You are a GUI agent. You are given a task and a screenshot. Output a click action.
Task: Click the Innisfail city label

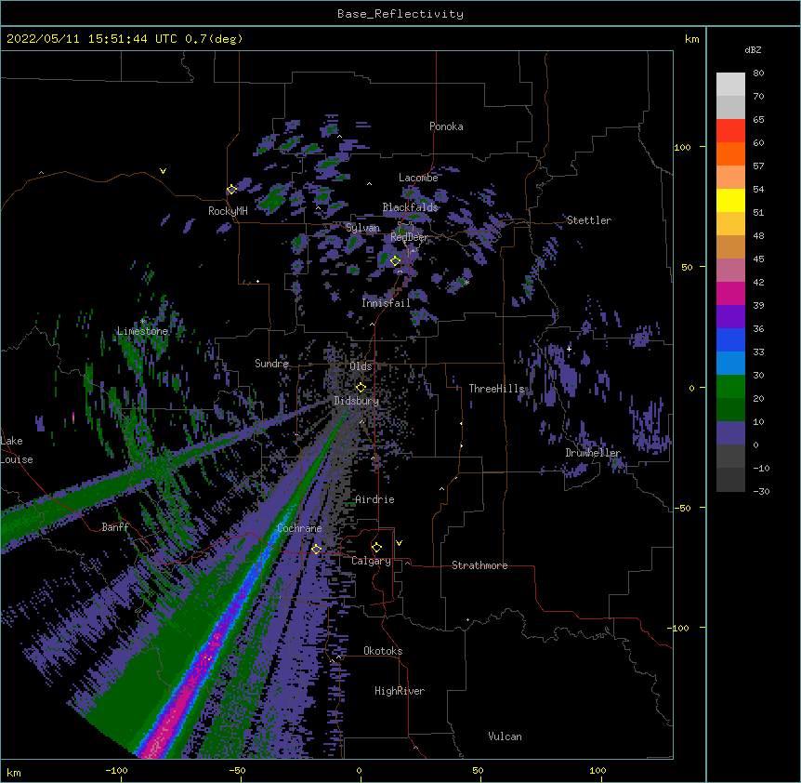pos(386,303)
